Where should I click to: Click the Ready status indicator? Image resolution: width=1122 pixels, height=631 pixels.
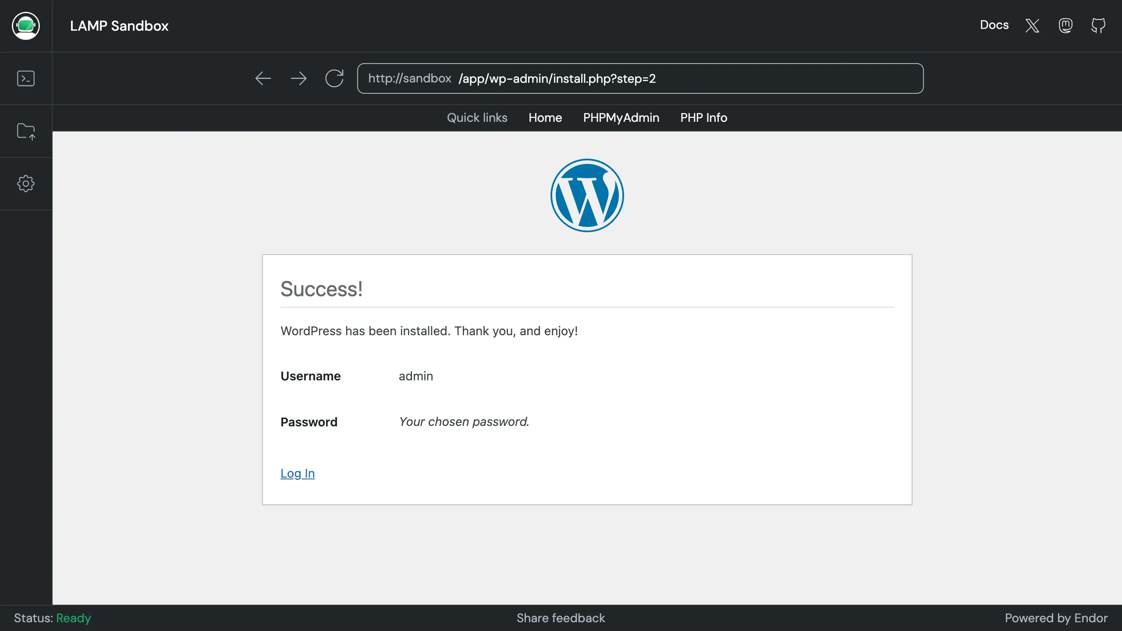click(x=73, y=618)
